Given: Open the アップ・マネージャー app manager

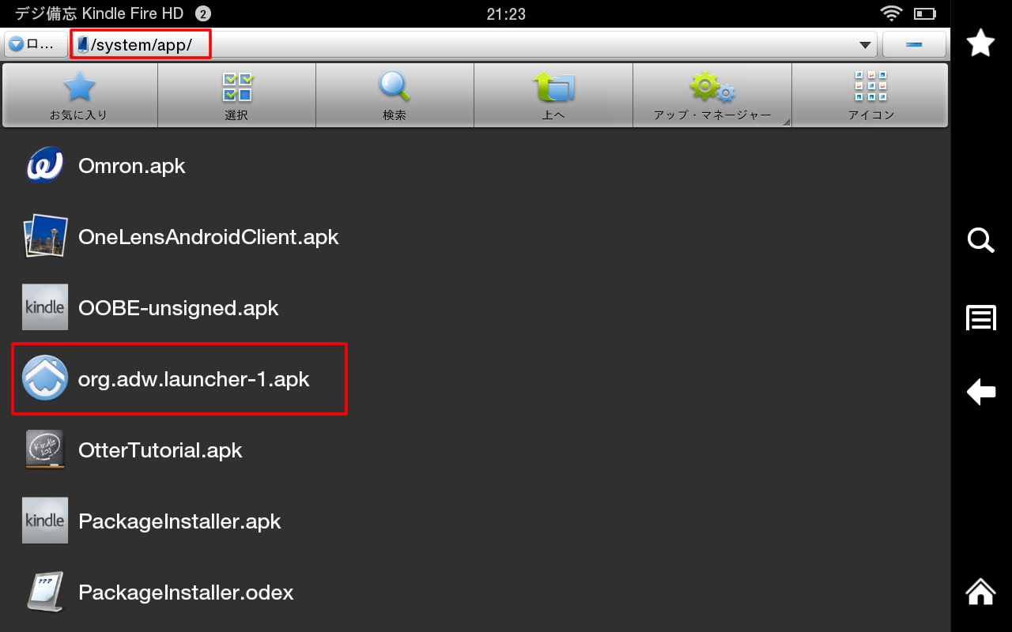Looking at the screenshot, I should pyautogui.click(x=712, y=96).
